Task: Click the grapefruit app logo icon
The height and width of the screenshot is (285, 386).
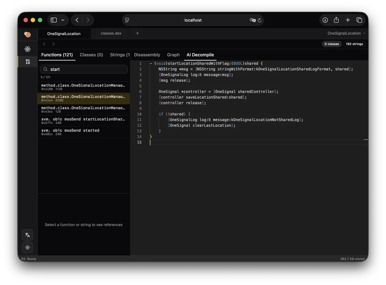Action: coord(28,34)
